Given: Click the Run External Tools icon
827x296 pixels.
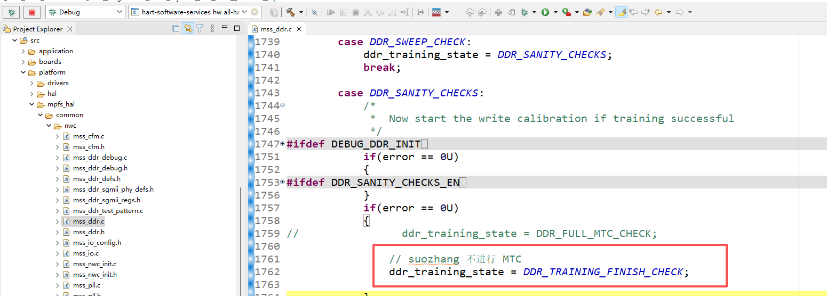Looking at the screenshot, I should click(567, 12).
